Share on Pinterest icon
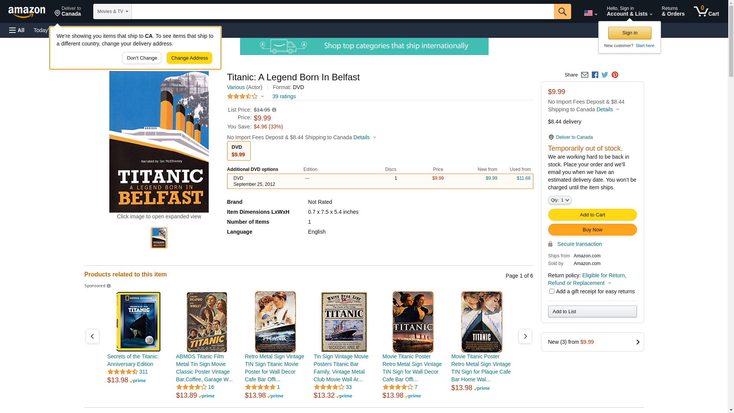This screenshot has height=413, width=734. 615,75
